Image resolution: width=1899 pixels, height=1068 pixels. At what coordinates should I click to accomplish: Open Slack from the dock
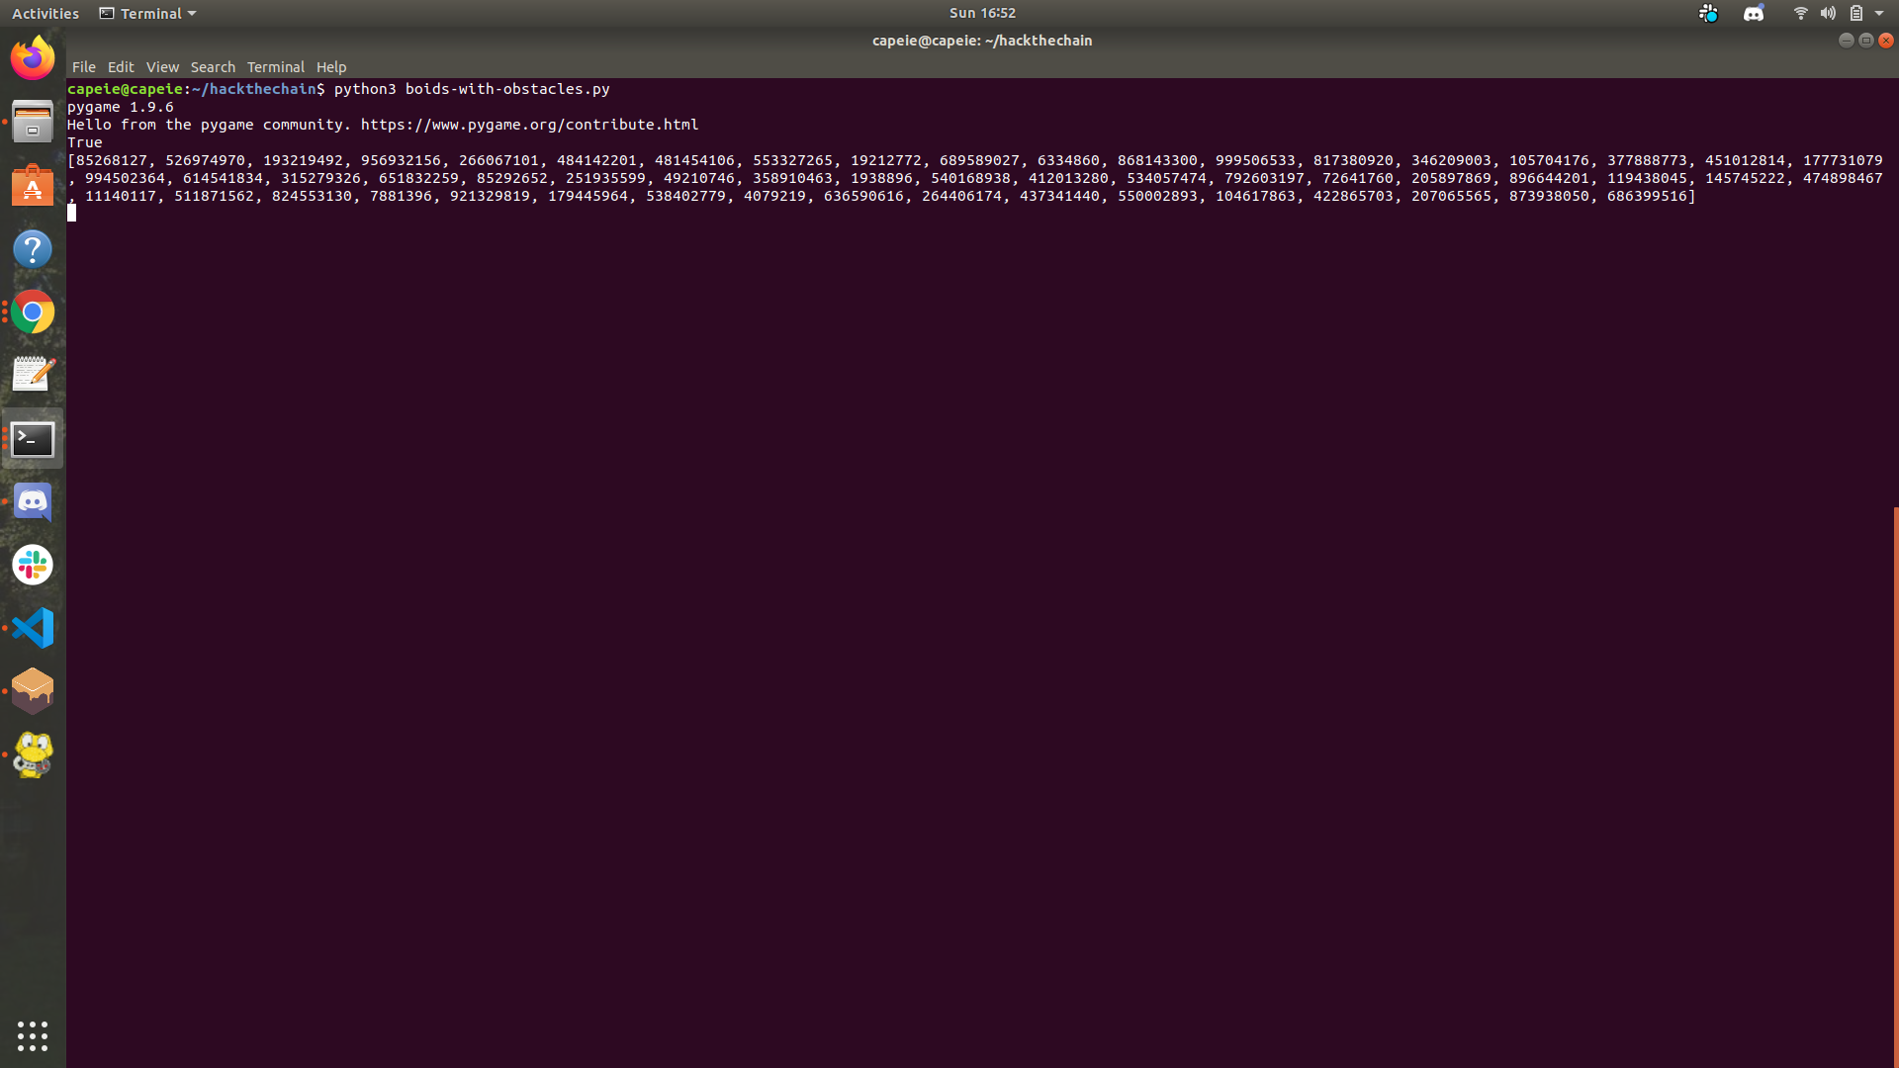(x=33, y=565)
